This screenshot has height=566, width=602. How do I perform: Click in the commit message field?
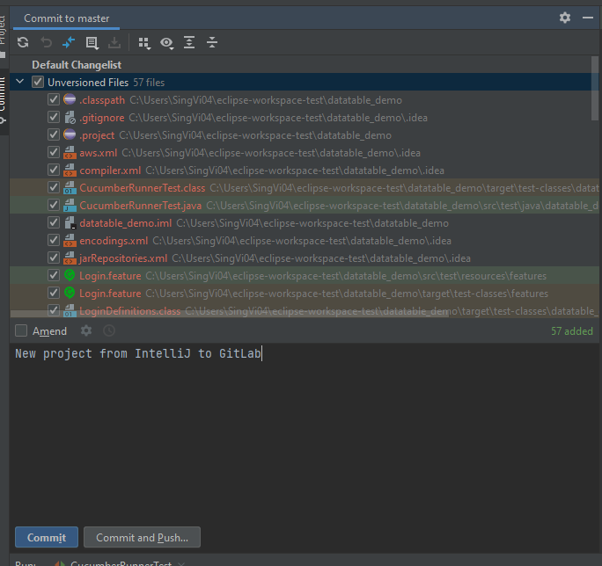pos(304,433)
